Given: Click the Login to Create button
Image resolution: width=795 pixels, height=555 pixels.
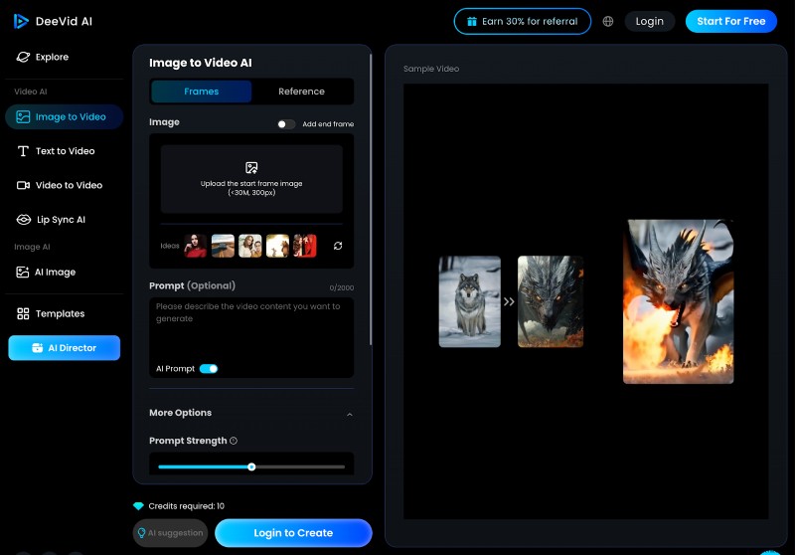Looking at the screenshot, I should coord(293,533).
